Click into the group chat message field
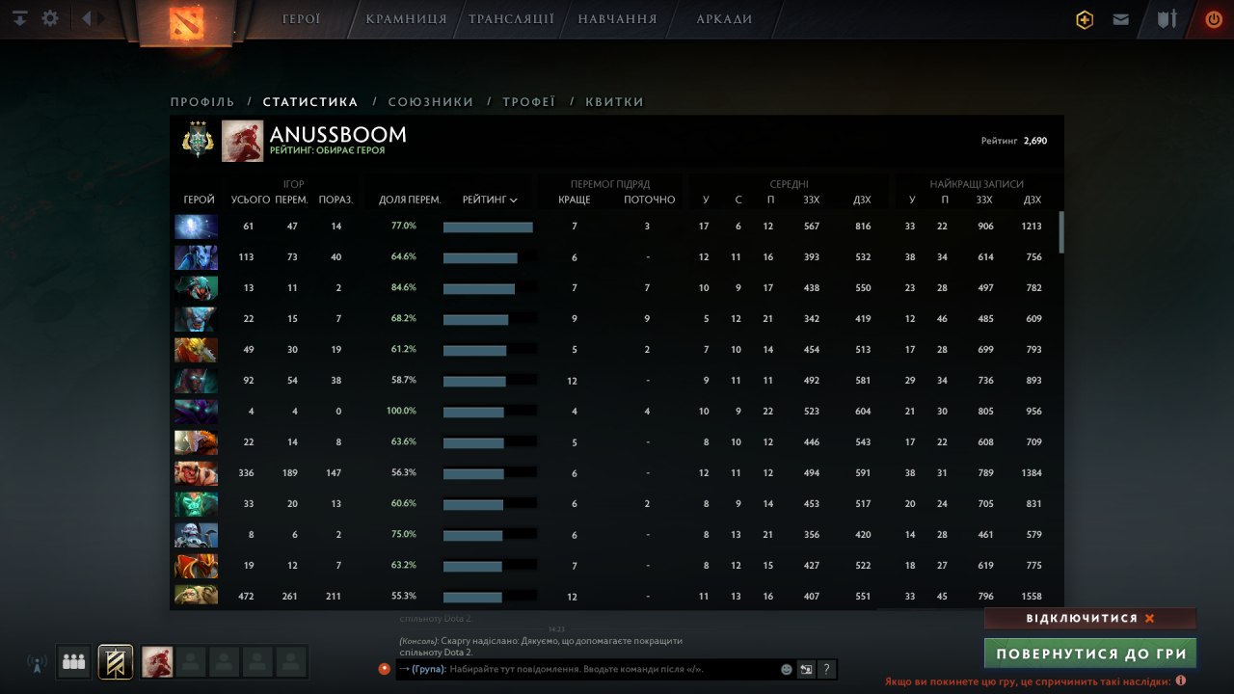The width and height of the screenshot is (1234, 694). [x=588, y=669]
